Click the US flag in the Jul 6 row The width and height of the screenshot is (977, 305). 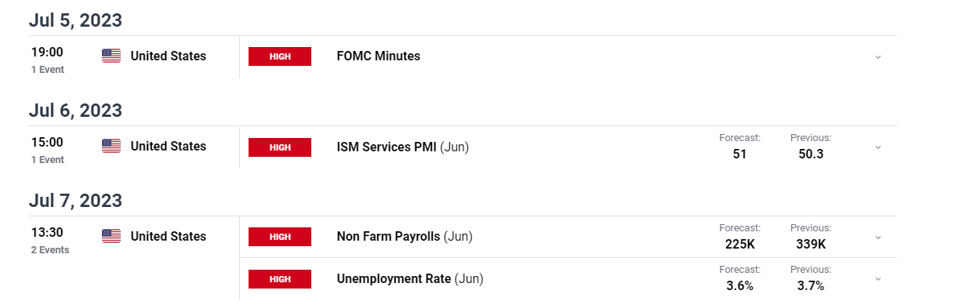click(x=111, y=146)
